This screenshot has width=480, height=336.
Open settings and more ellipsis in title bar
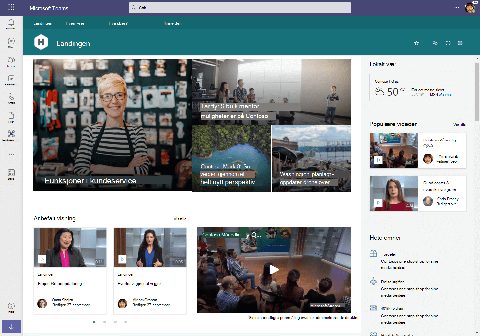(457, 8)
